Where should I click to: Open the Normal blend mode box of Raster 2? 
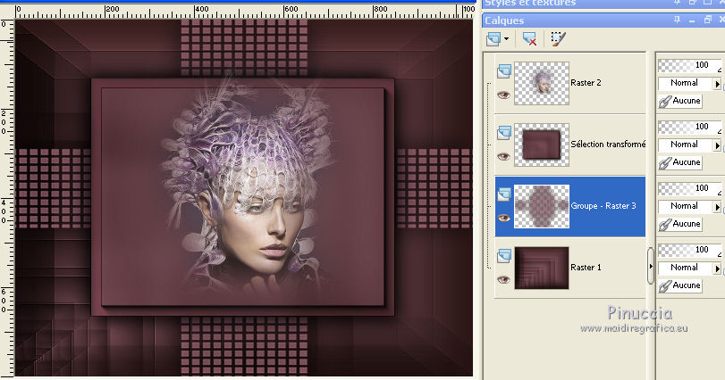tap(685, 84)
